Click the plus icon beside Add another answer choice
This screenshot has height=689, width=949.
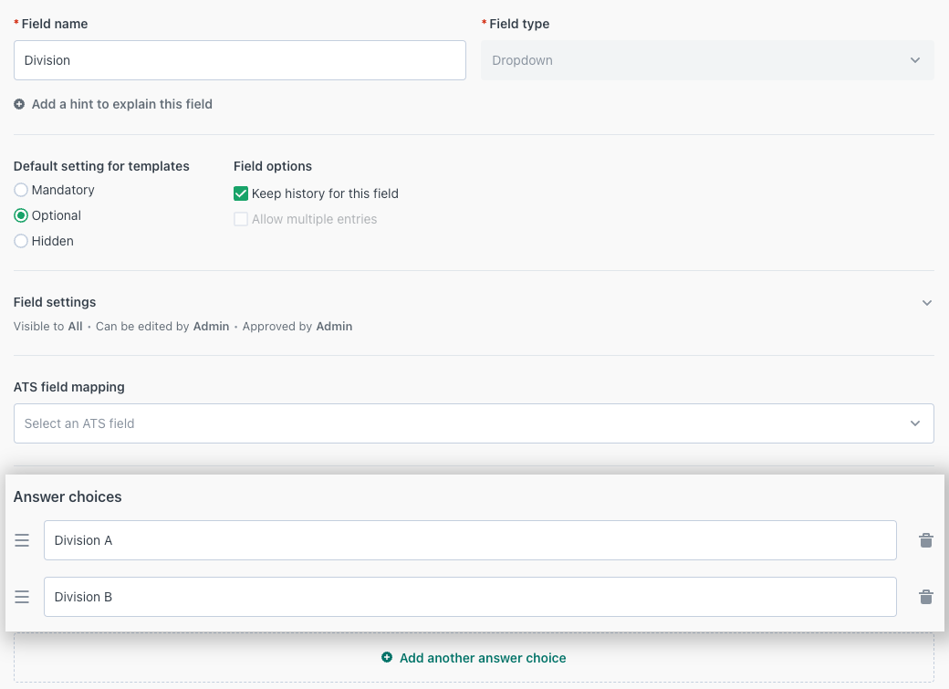click(x=387, y=658)
